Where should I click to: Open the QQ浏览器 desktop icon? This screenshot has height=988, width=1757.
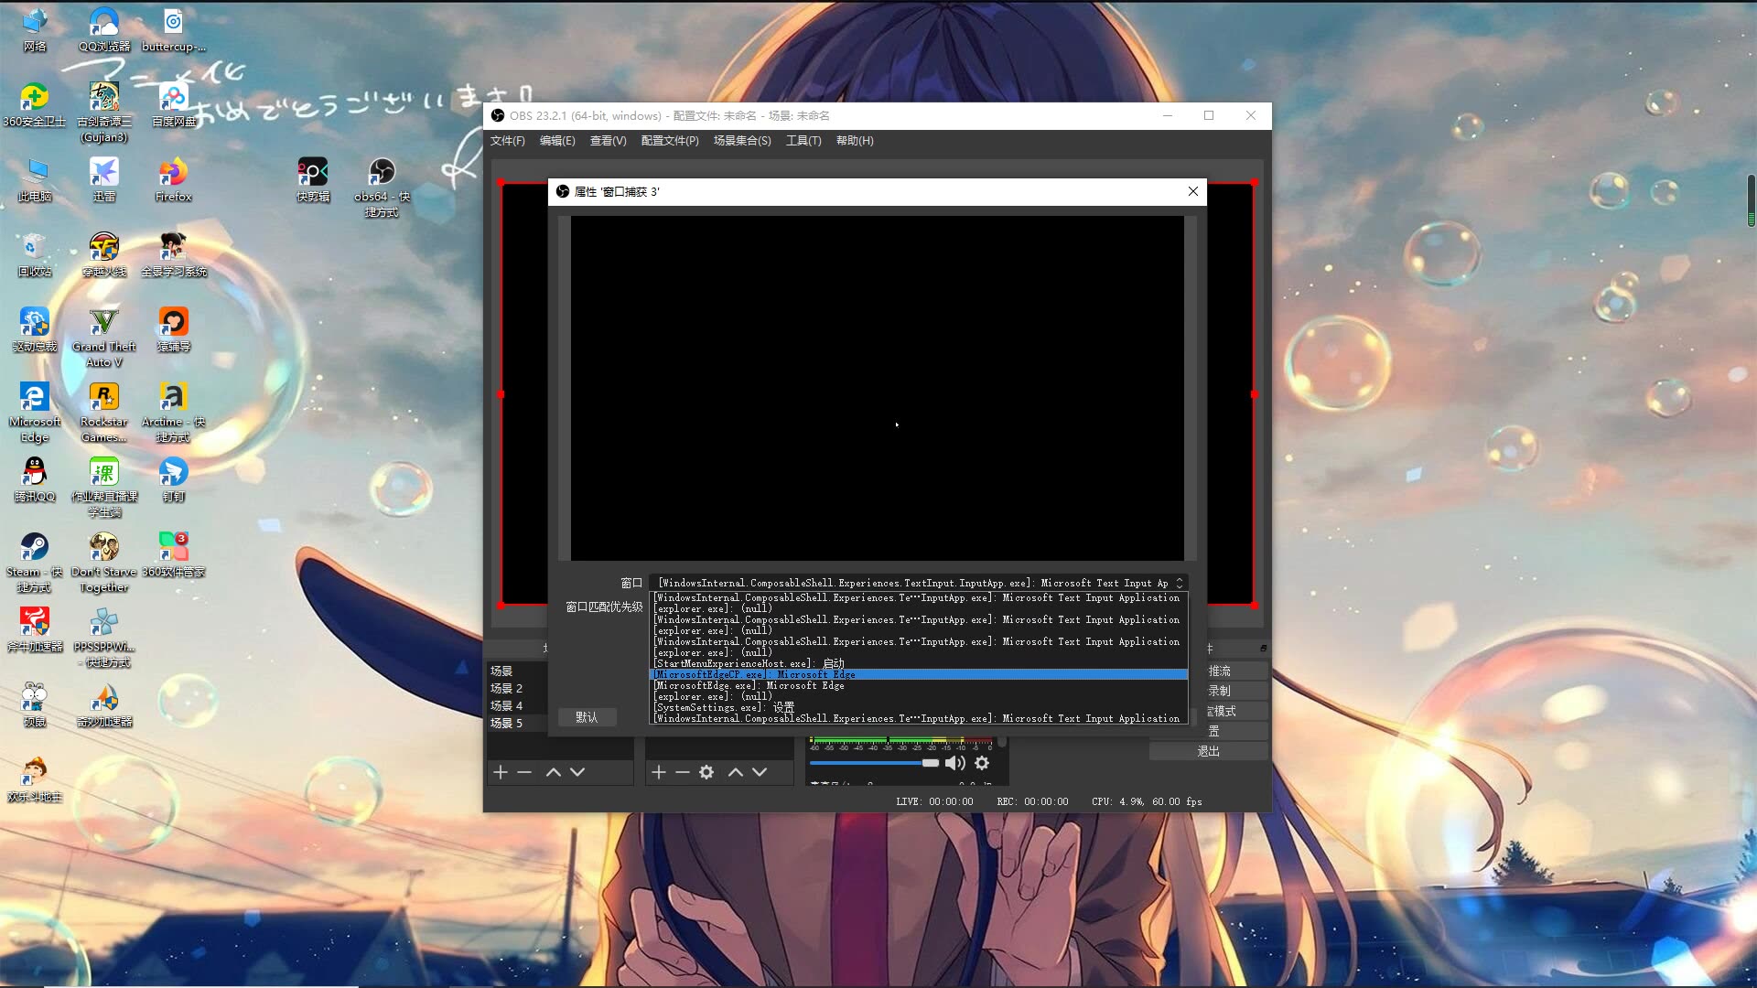(104, 30)
